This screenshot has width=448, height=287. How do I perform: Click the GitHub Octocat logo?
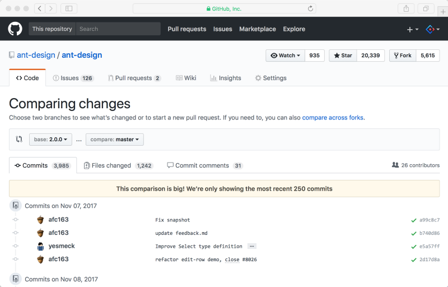click(15, 29)
